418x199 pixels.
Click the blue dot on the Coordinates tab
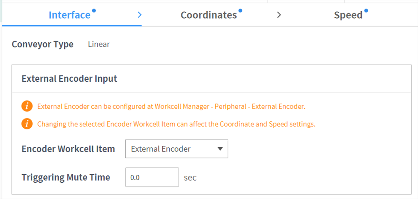(240, 11)
